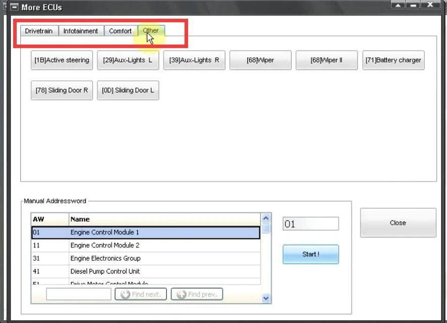This screenshot has height=323, width=447.
Task: Open the [68]Wiper ECU
Action: point(260,60)
